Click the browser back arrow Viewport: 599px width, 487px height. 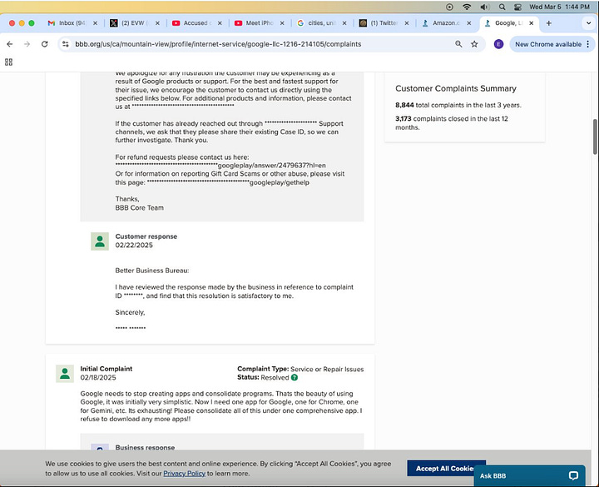(x=9, y=44)
